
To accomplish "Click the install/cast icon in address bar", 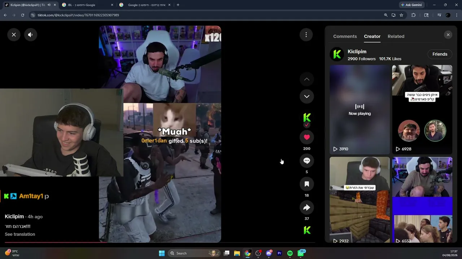I will tap(393, 15).
